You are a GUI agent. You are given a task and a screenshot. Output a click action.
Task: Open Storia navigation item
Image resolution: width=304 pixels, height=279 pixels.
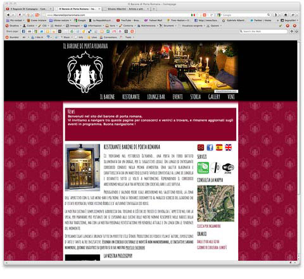click(x=196, y=97)
